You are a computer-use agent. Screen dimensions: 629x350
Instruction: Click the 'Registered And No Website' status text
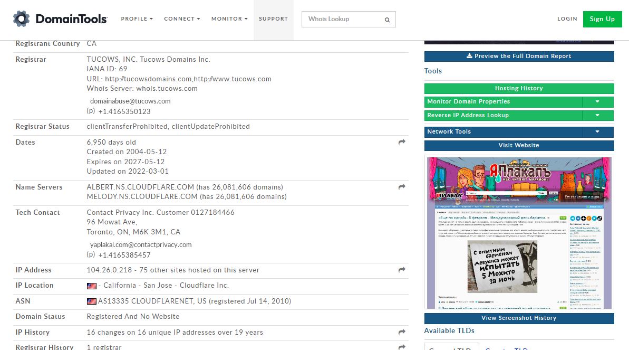[x=133, y=317]
